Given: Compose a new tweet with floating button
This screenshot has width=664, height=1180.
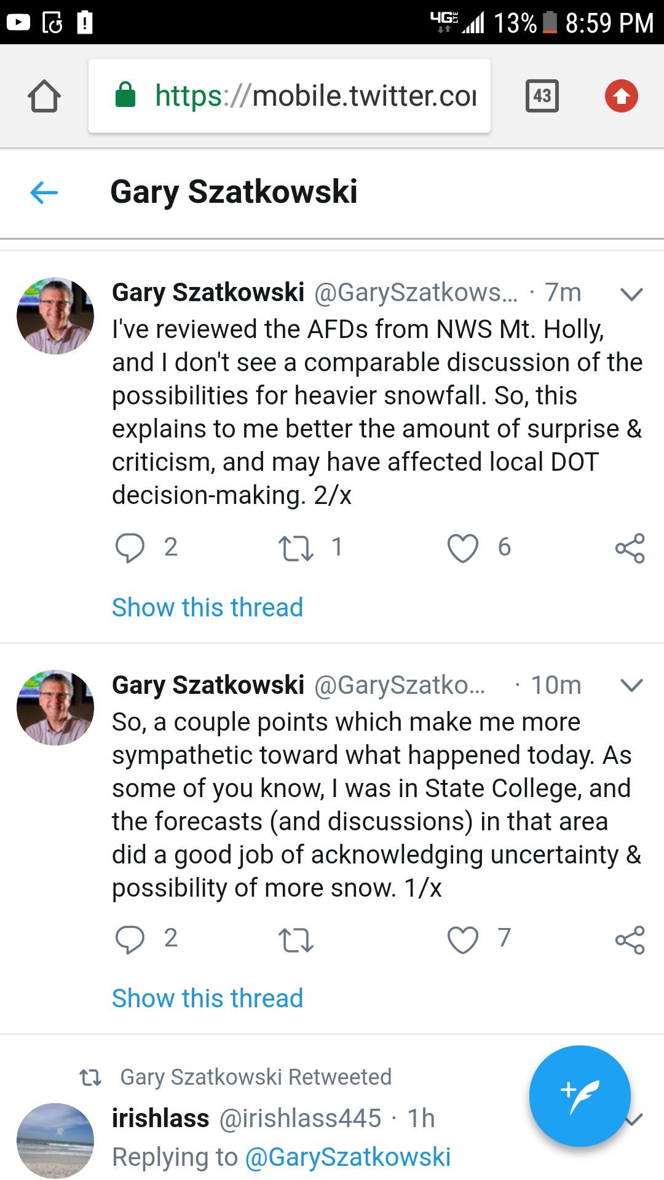Looking at the screenshot, I should click(580, 1096).
